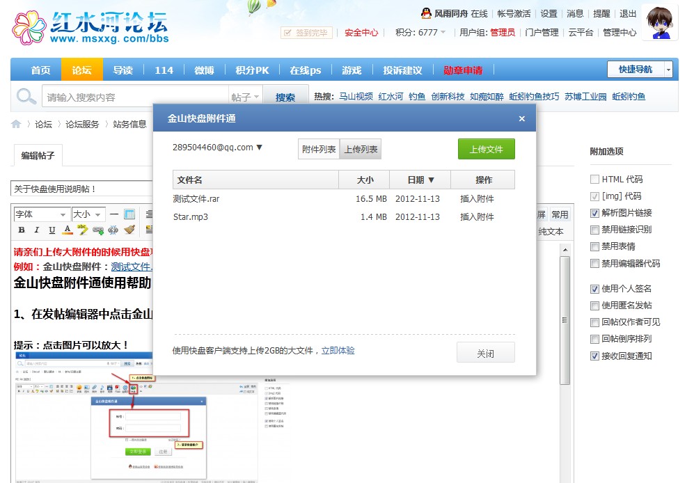This screenshot has height=483, width=694.
Task: Insert Star.mp3 as attachment
Action: (x=477, y=217)
